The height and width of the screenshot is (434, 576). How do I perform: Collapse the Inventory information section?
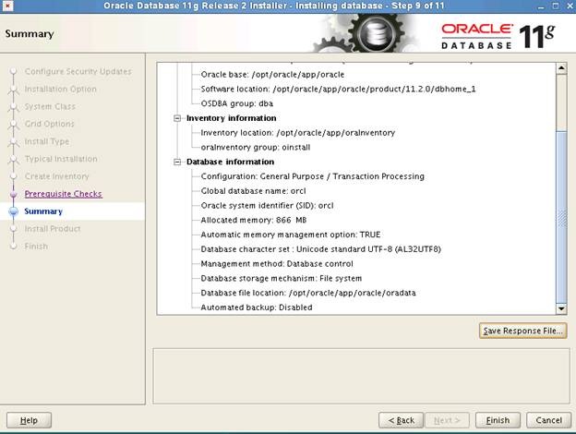(x=177, y=118)
